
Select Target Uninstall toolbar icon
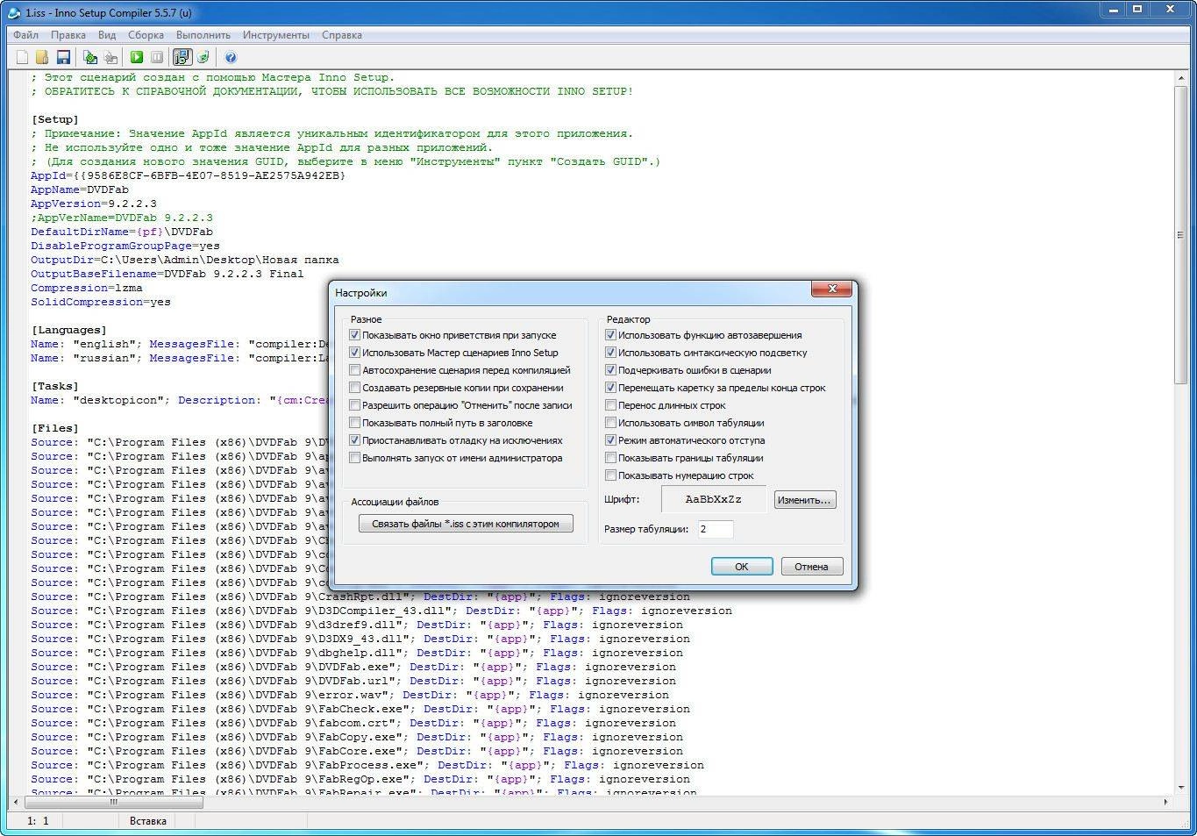click(x=203, y=57)
